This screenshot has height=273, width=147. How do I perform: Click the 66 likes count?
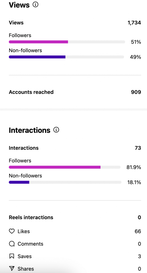coord(138,231)
